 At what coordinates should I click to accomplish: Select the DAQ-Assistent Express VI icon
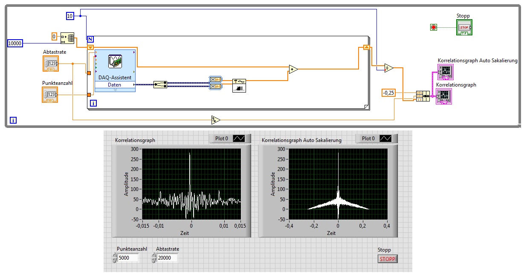pos(115,62)
